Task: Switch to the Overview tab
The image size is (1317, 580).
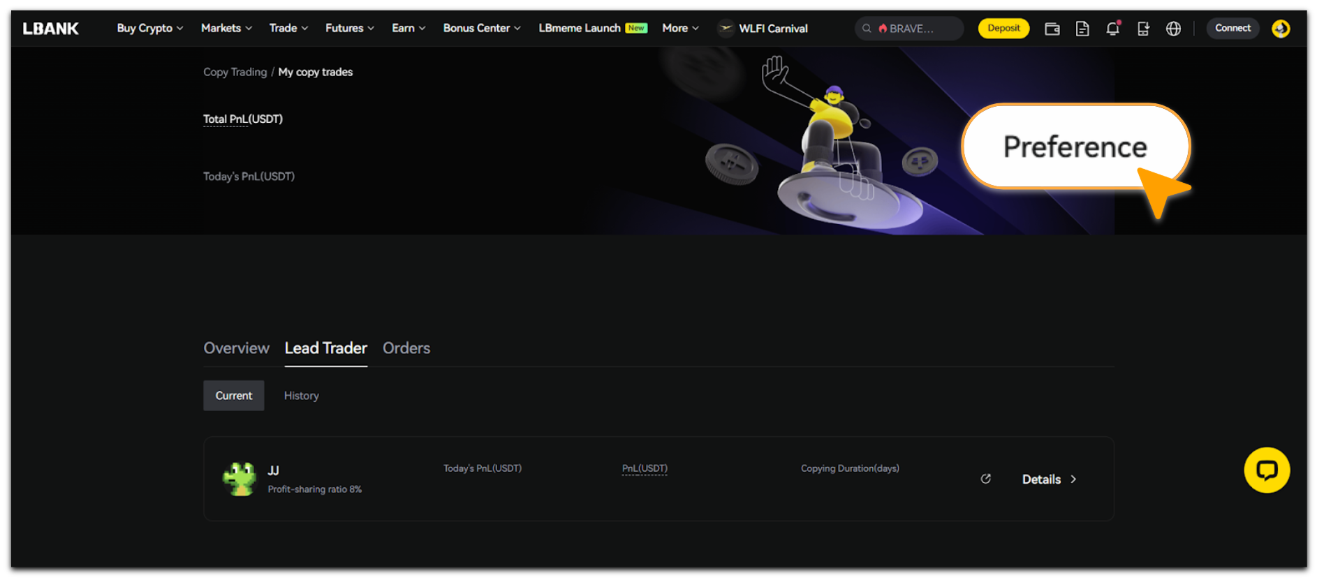Action: tap(236, 348)
